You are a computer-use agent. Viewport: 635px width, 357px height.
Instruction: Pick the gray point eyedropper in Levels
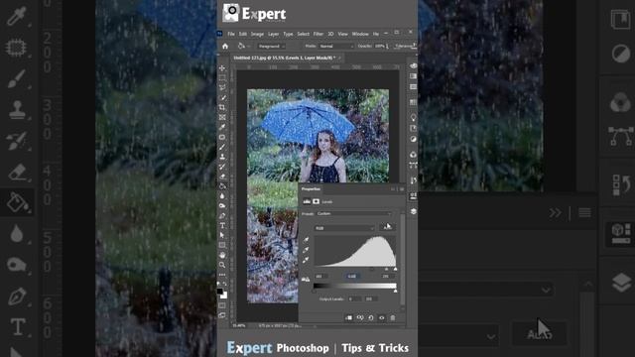pos(306,250)
